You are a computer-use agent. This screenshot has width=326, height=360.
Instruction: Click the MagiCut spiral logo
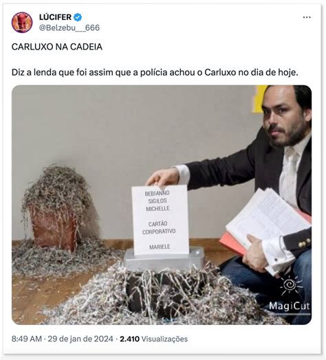[290, 285]
